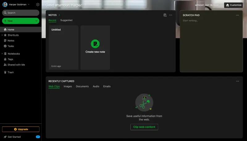Screen dimensions: 247x141
Task: Open Trash in the sidebar
Action: click(x=10, y=72)
